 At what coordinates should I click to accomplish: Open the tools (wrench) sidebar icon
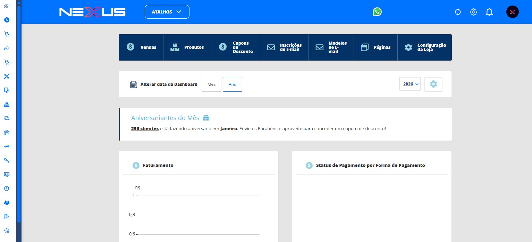point(7,76)
